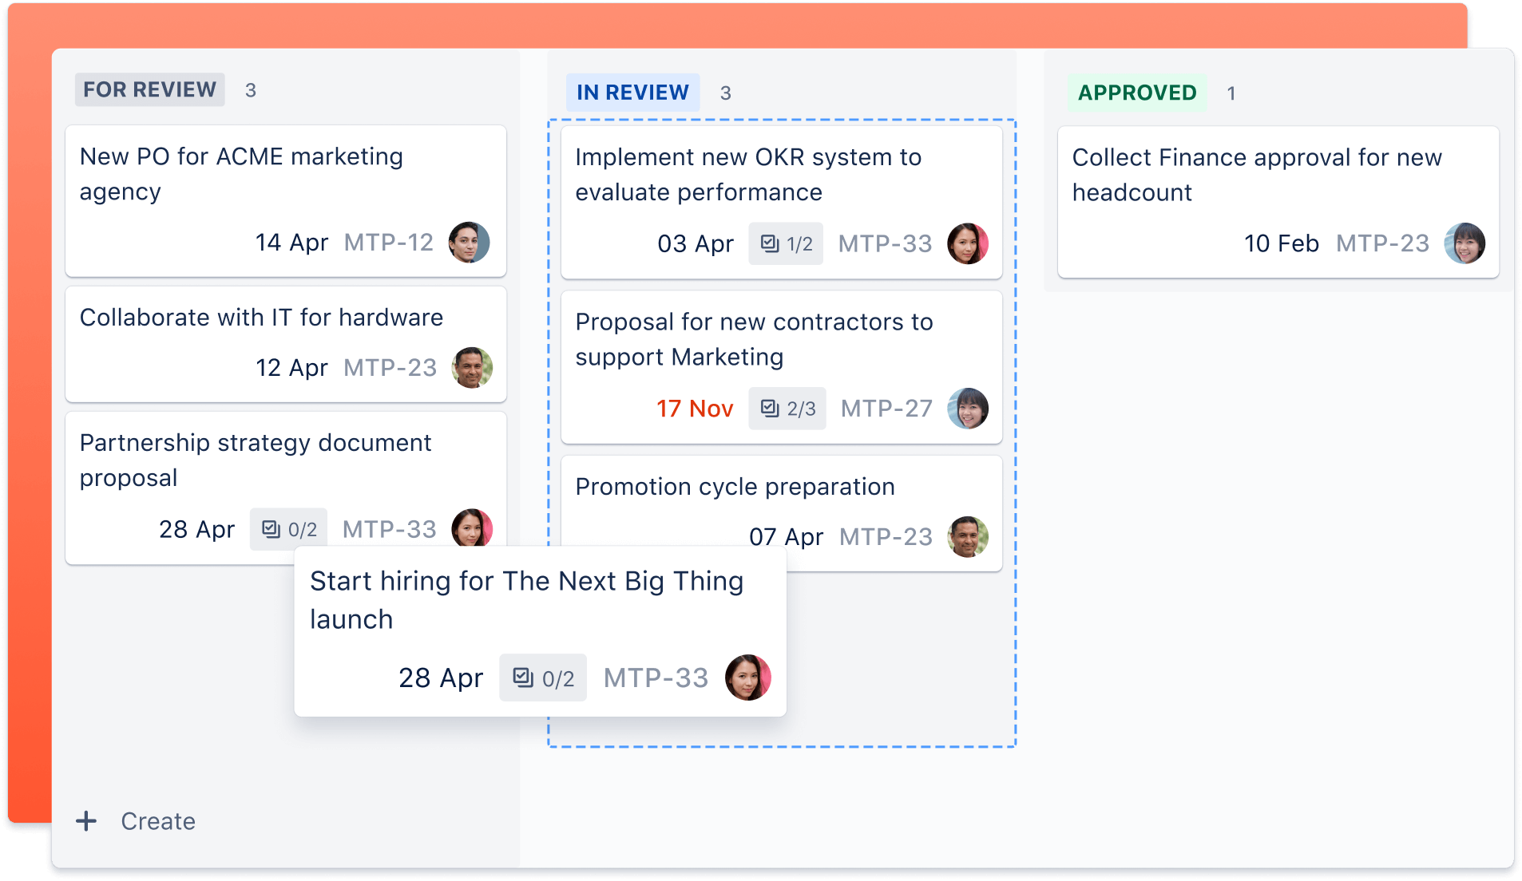
Task: Click the 2/3 checklist icon on MTP-27 card
Action: coord(787,409)
